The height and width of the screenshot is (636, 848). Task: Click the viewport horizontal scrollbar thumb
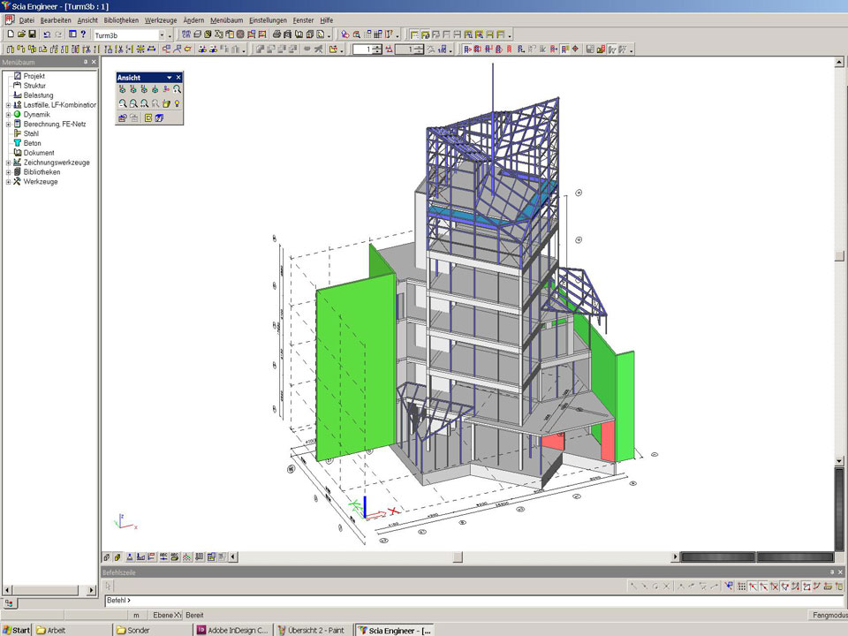458,557
